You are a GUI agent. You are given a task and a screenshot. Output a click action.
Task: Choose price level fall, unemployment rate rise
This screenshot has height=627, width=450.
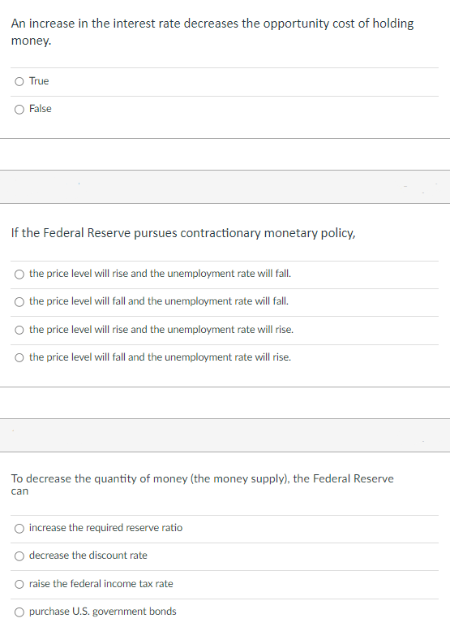click(x=19, y=358)
